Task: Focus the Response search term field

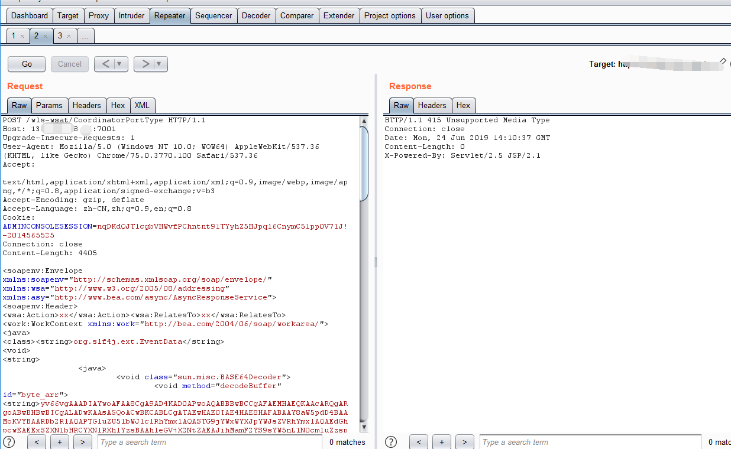Action: coord(591,442)
